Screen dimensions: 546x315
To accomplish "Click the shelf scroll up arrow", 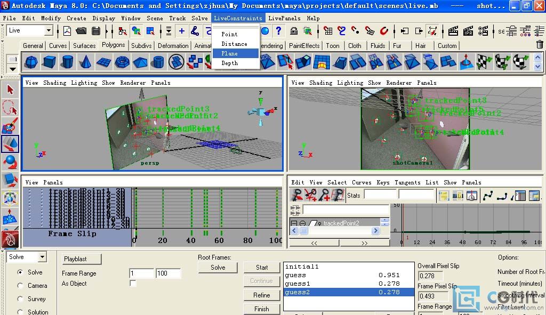I will point(537,57).
